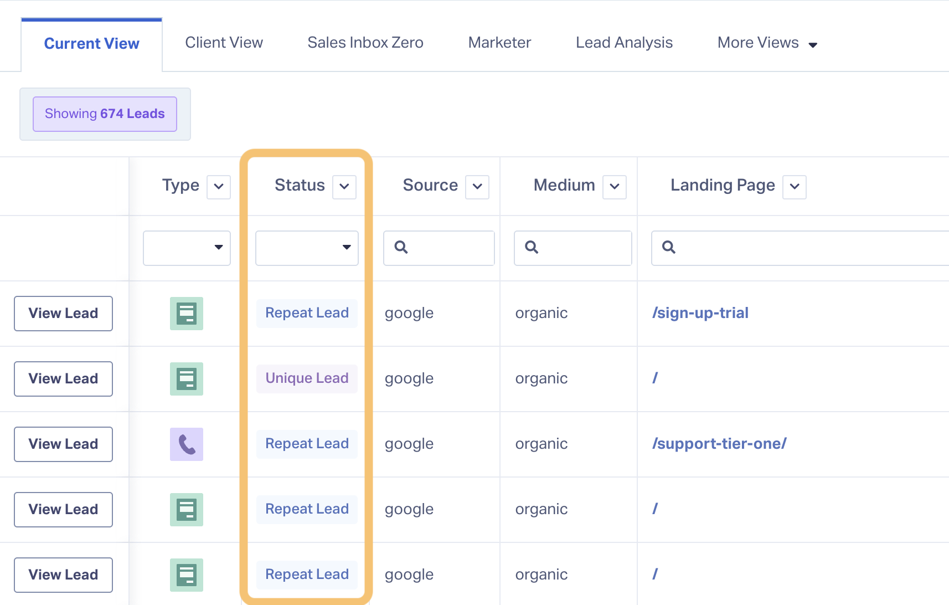Switch to the Current View tab
The height and width of the screenshot is (605, 949).
92,44
